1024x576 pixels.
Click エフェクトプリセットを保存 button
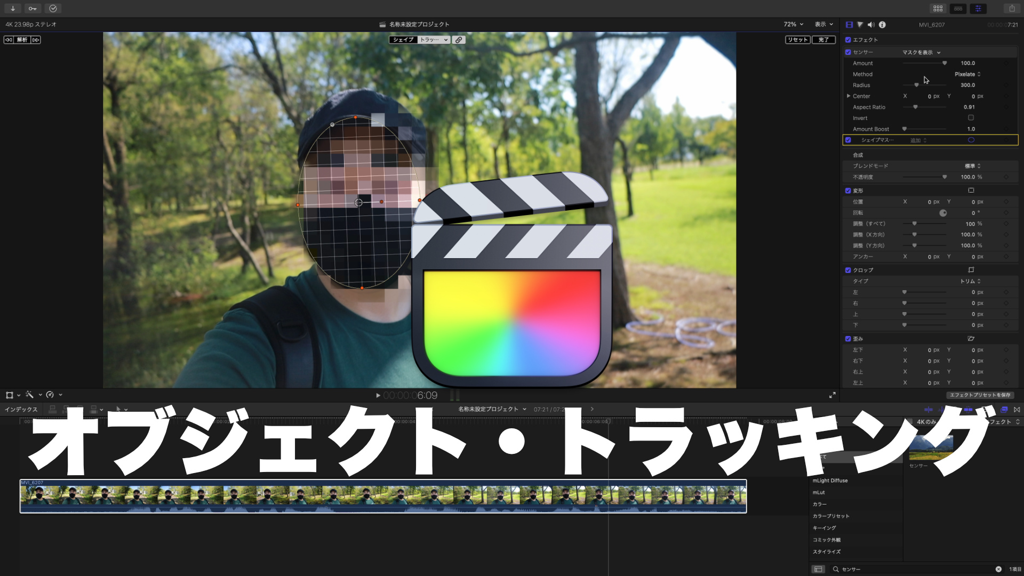coord(980,395)
